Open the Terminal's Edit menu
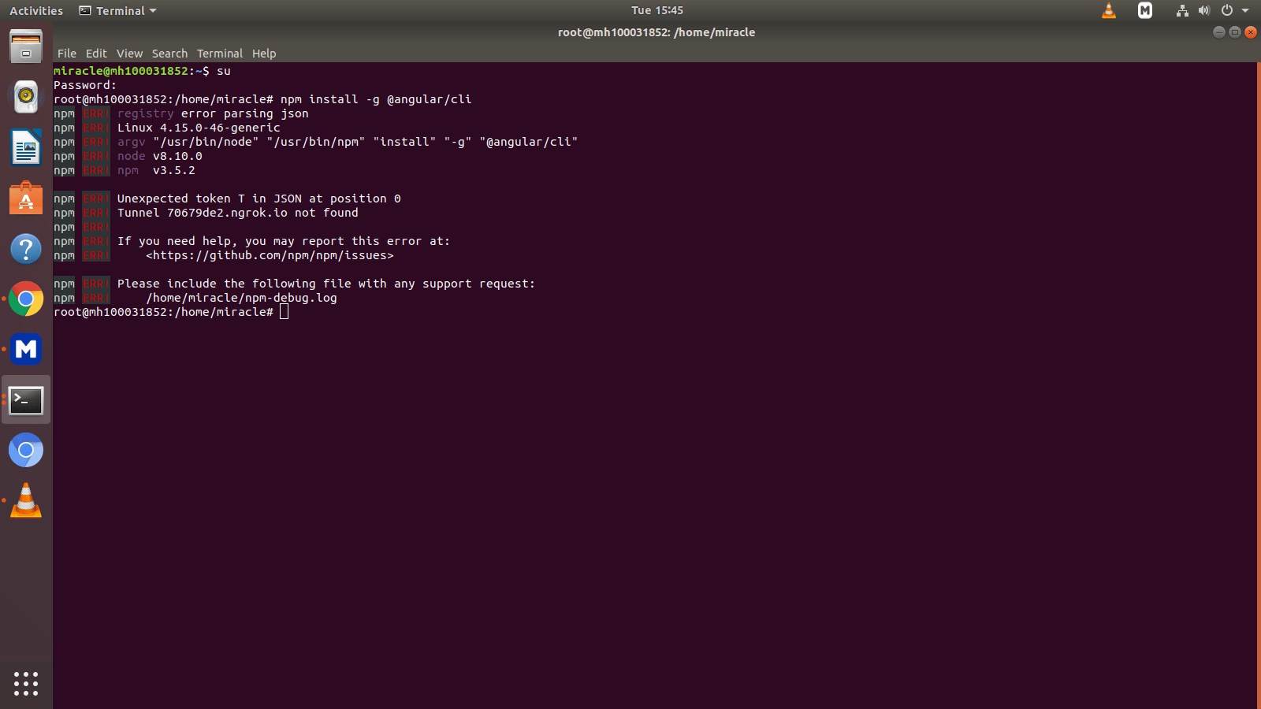Screen dimensions: 1261x709 tap(96, 54)
